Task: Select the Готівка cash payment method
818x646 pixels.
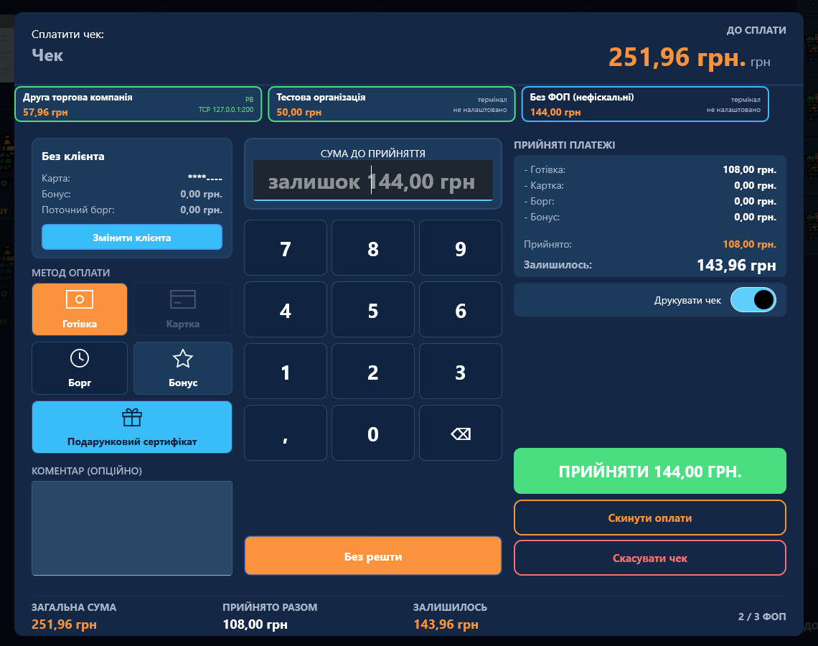Action: 80,309
